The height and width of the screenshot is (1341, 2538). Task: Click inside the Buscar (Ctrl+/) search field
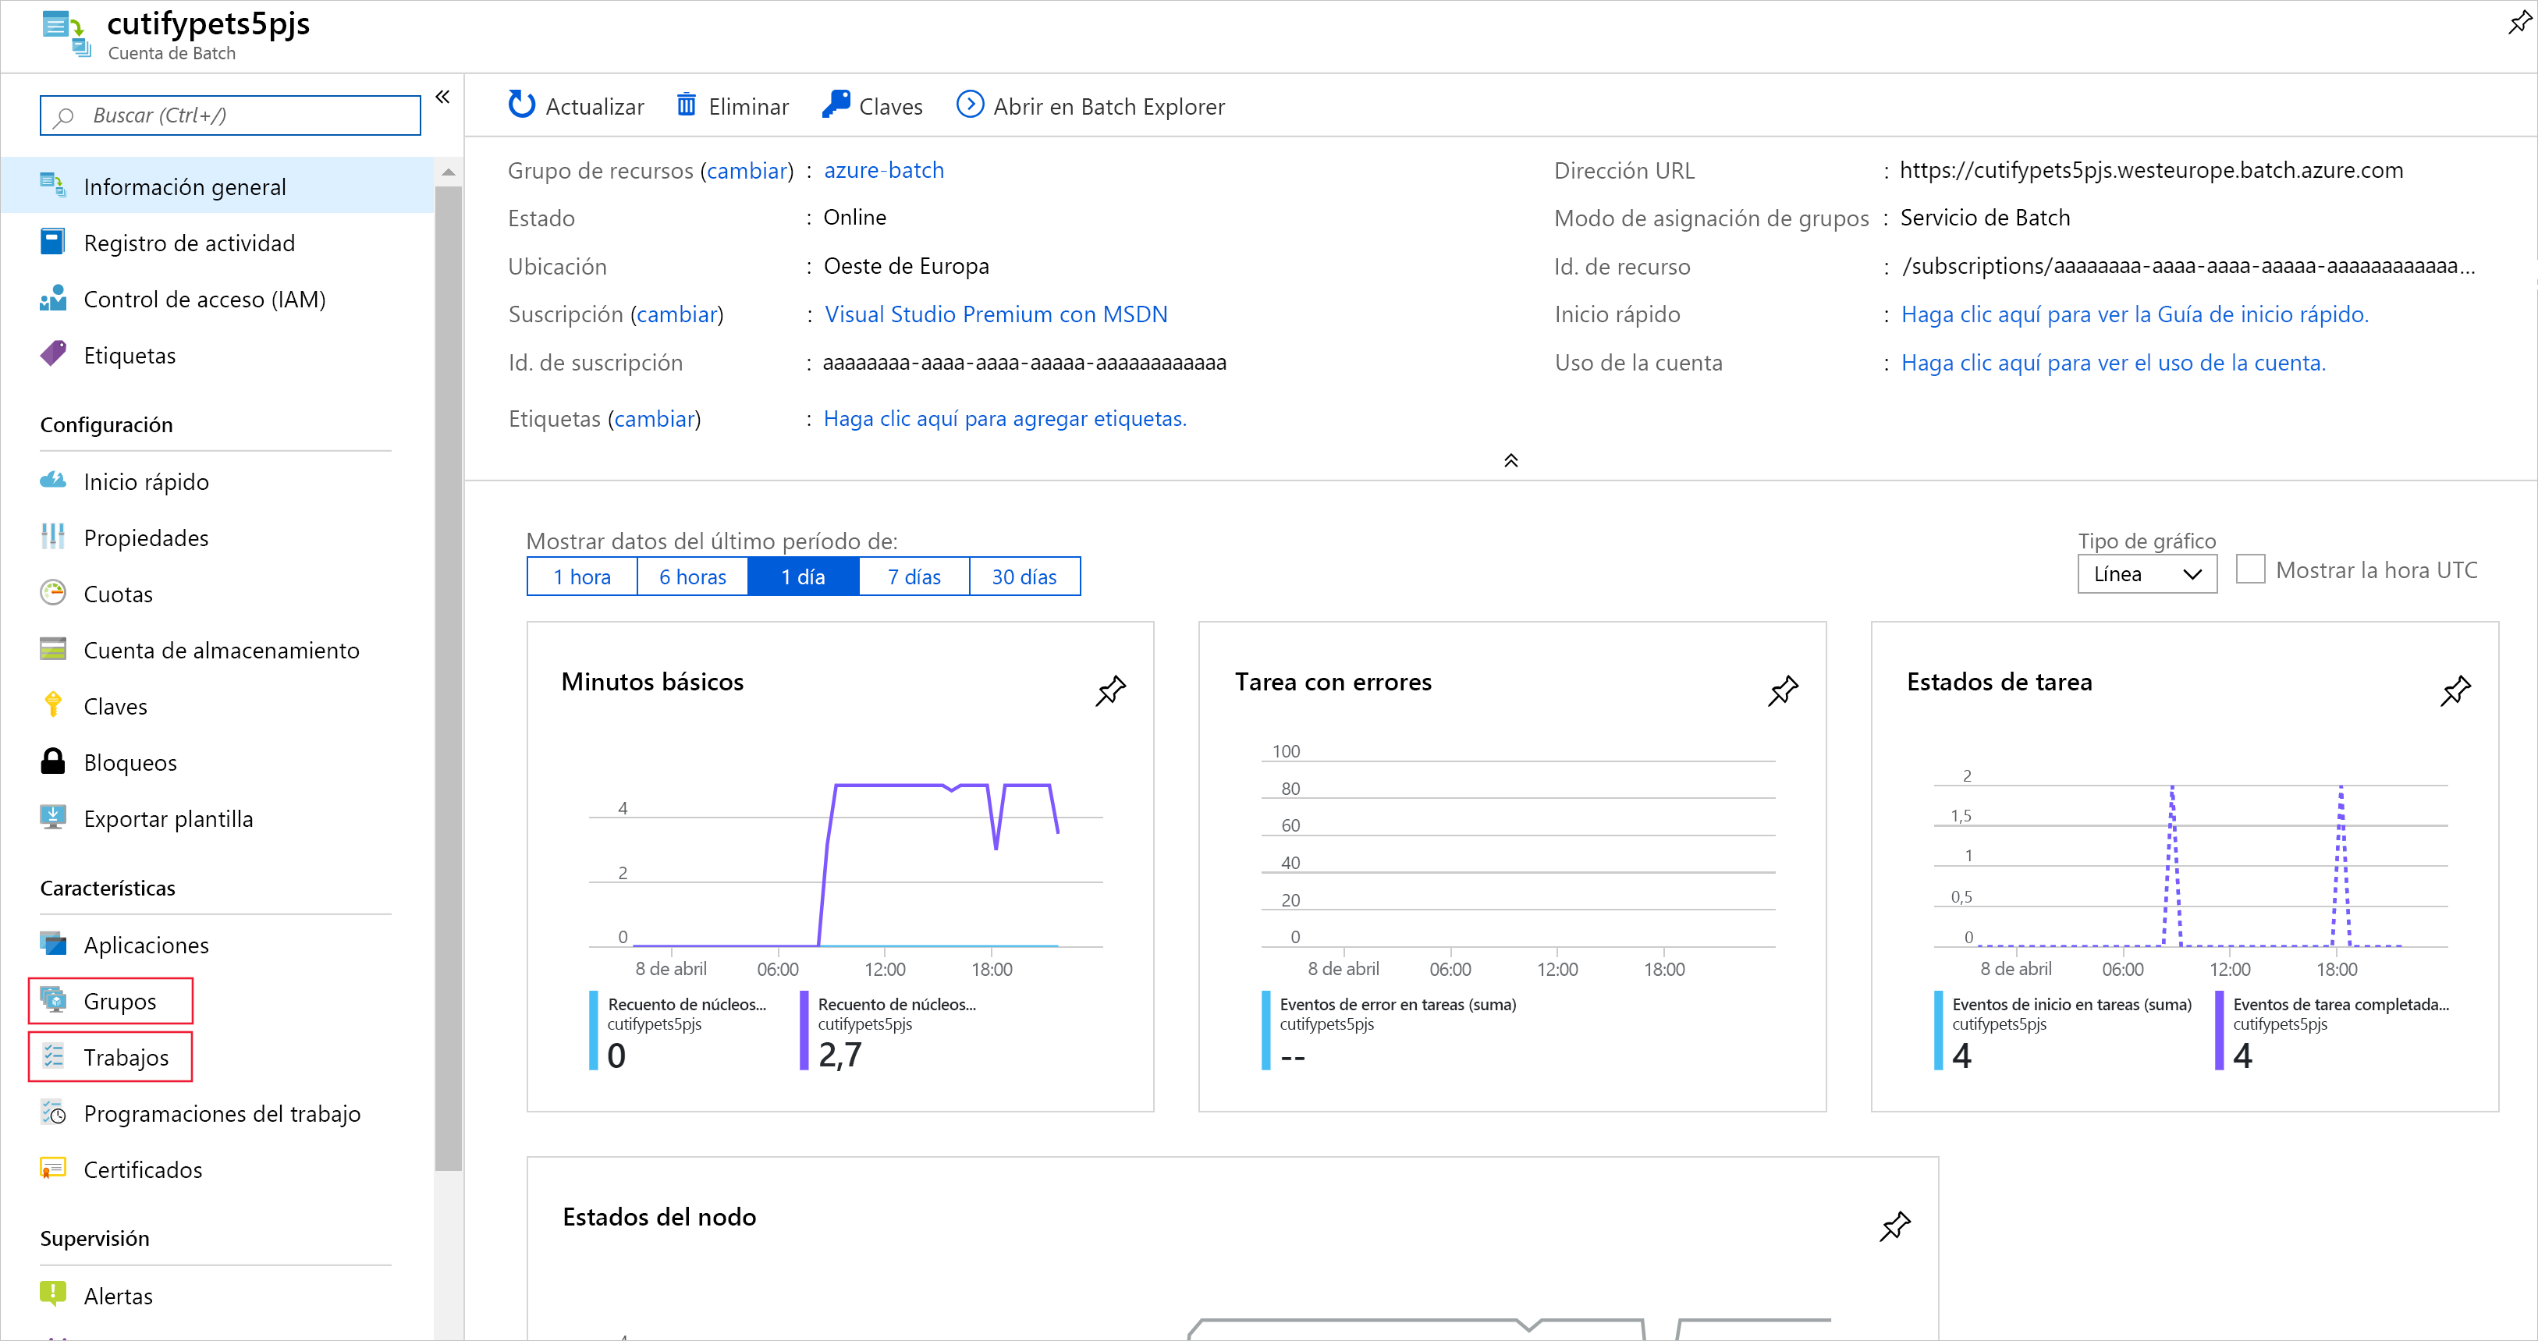(230, 115)
